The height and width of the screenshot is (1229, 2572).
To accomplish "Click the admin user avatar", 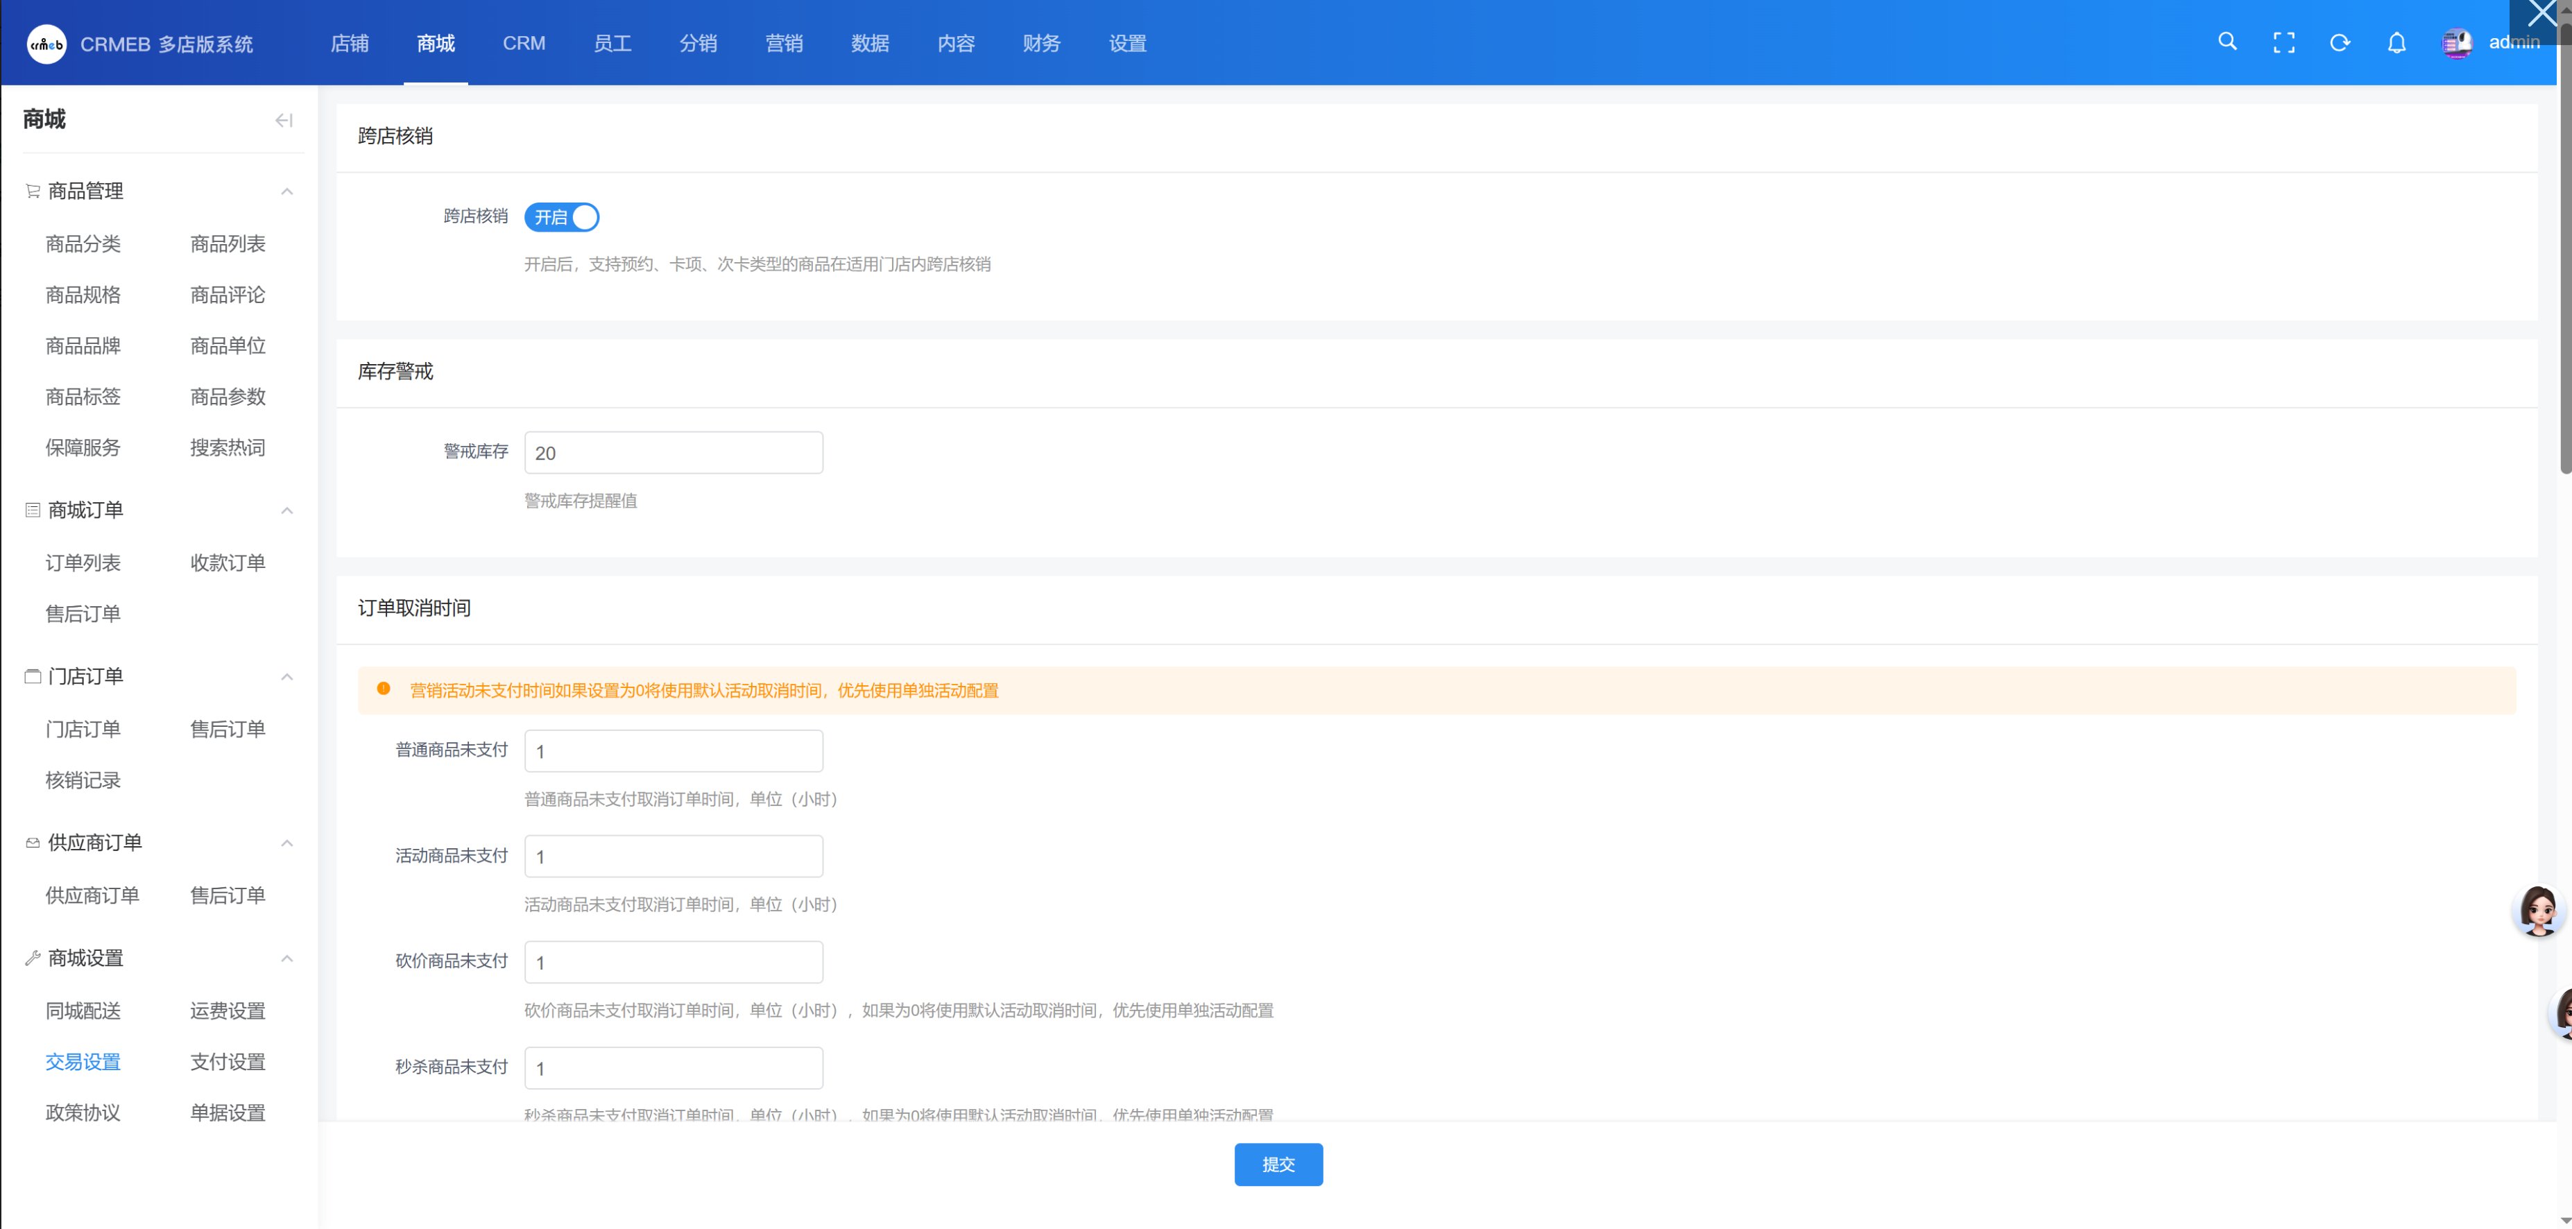I will 2456,43.
